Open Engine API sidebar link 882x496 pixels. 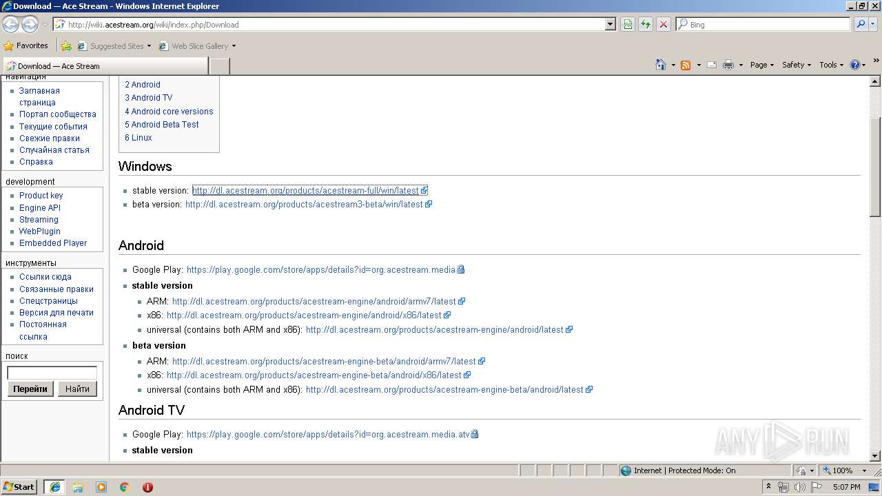coord(40,208)
